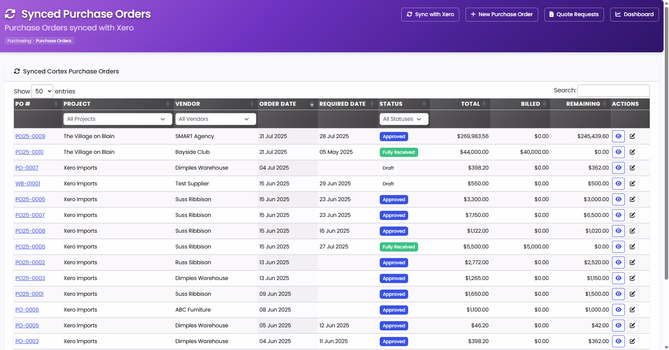Image resolution: width=669 pixels, height=350 pixels.
Task: Edit purchase order PO25-0003
Action: [632, 278]
